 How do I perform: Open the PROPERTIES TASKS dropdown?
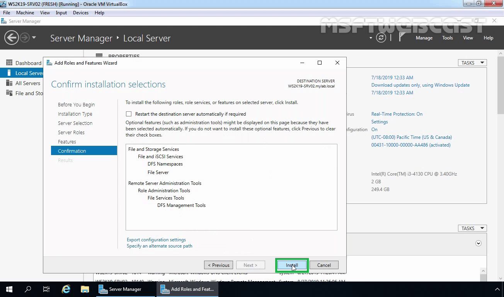click(472, 62)
